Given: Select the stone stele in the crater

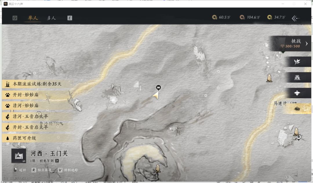Looking at the screenshot, I should click(158, 168).
